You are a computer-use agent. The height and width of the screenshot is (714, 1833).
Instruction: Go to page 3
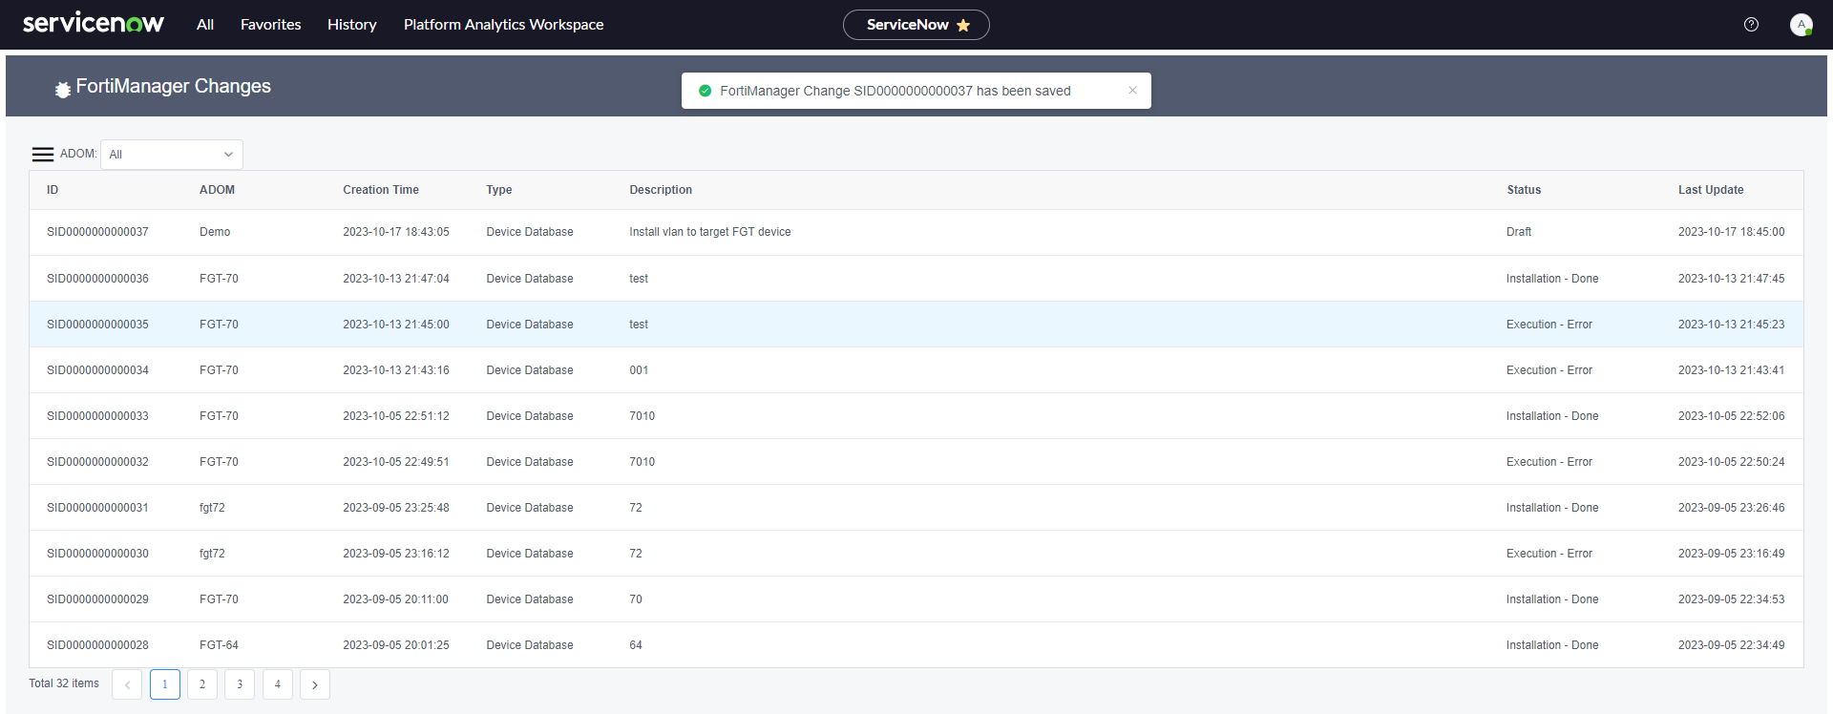[x=240, y=684]
